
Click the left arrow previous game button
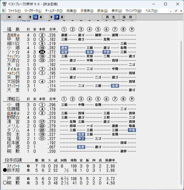[x=9, y=17]
